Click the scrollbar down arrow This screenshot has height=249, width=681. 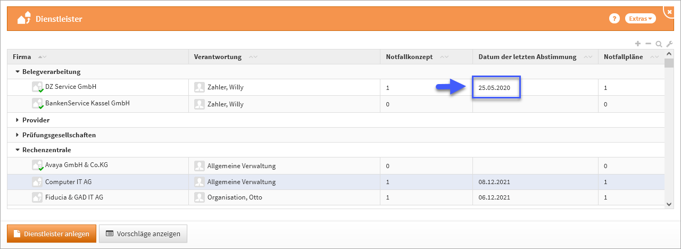[x=669, y=203]
